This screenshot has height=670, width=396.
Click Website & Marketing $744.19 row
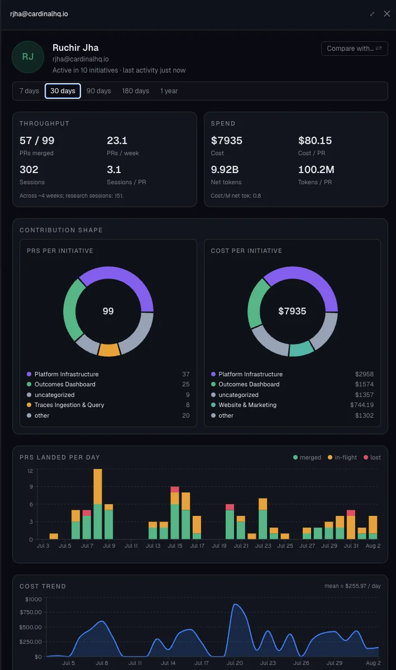pyautogui.click(x=292, y=405)
